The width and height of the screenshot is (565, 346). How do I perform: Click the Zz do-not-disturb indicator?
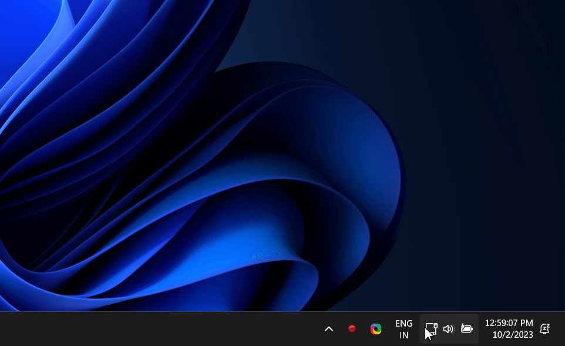point(546,329)
